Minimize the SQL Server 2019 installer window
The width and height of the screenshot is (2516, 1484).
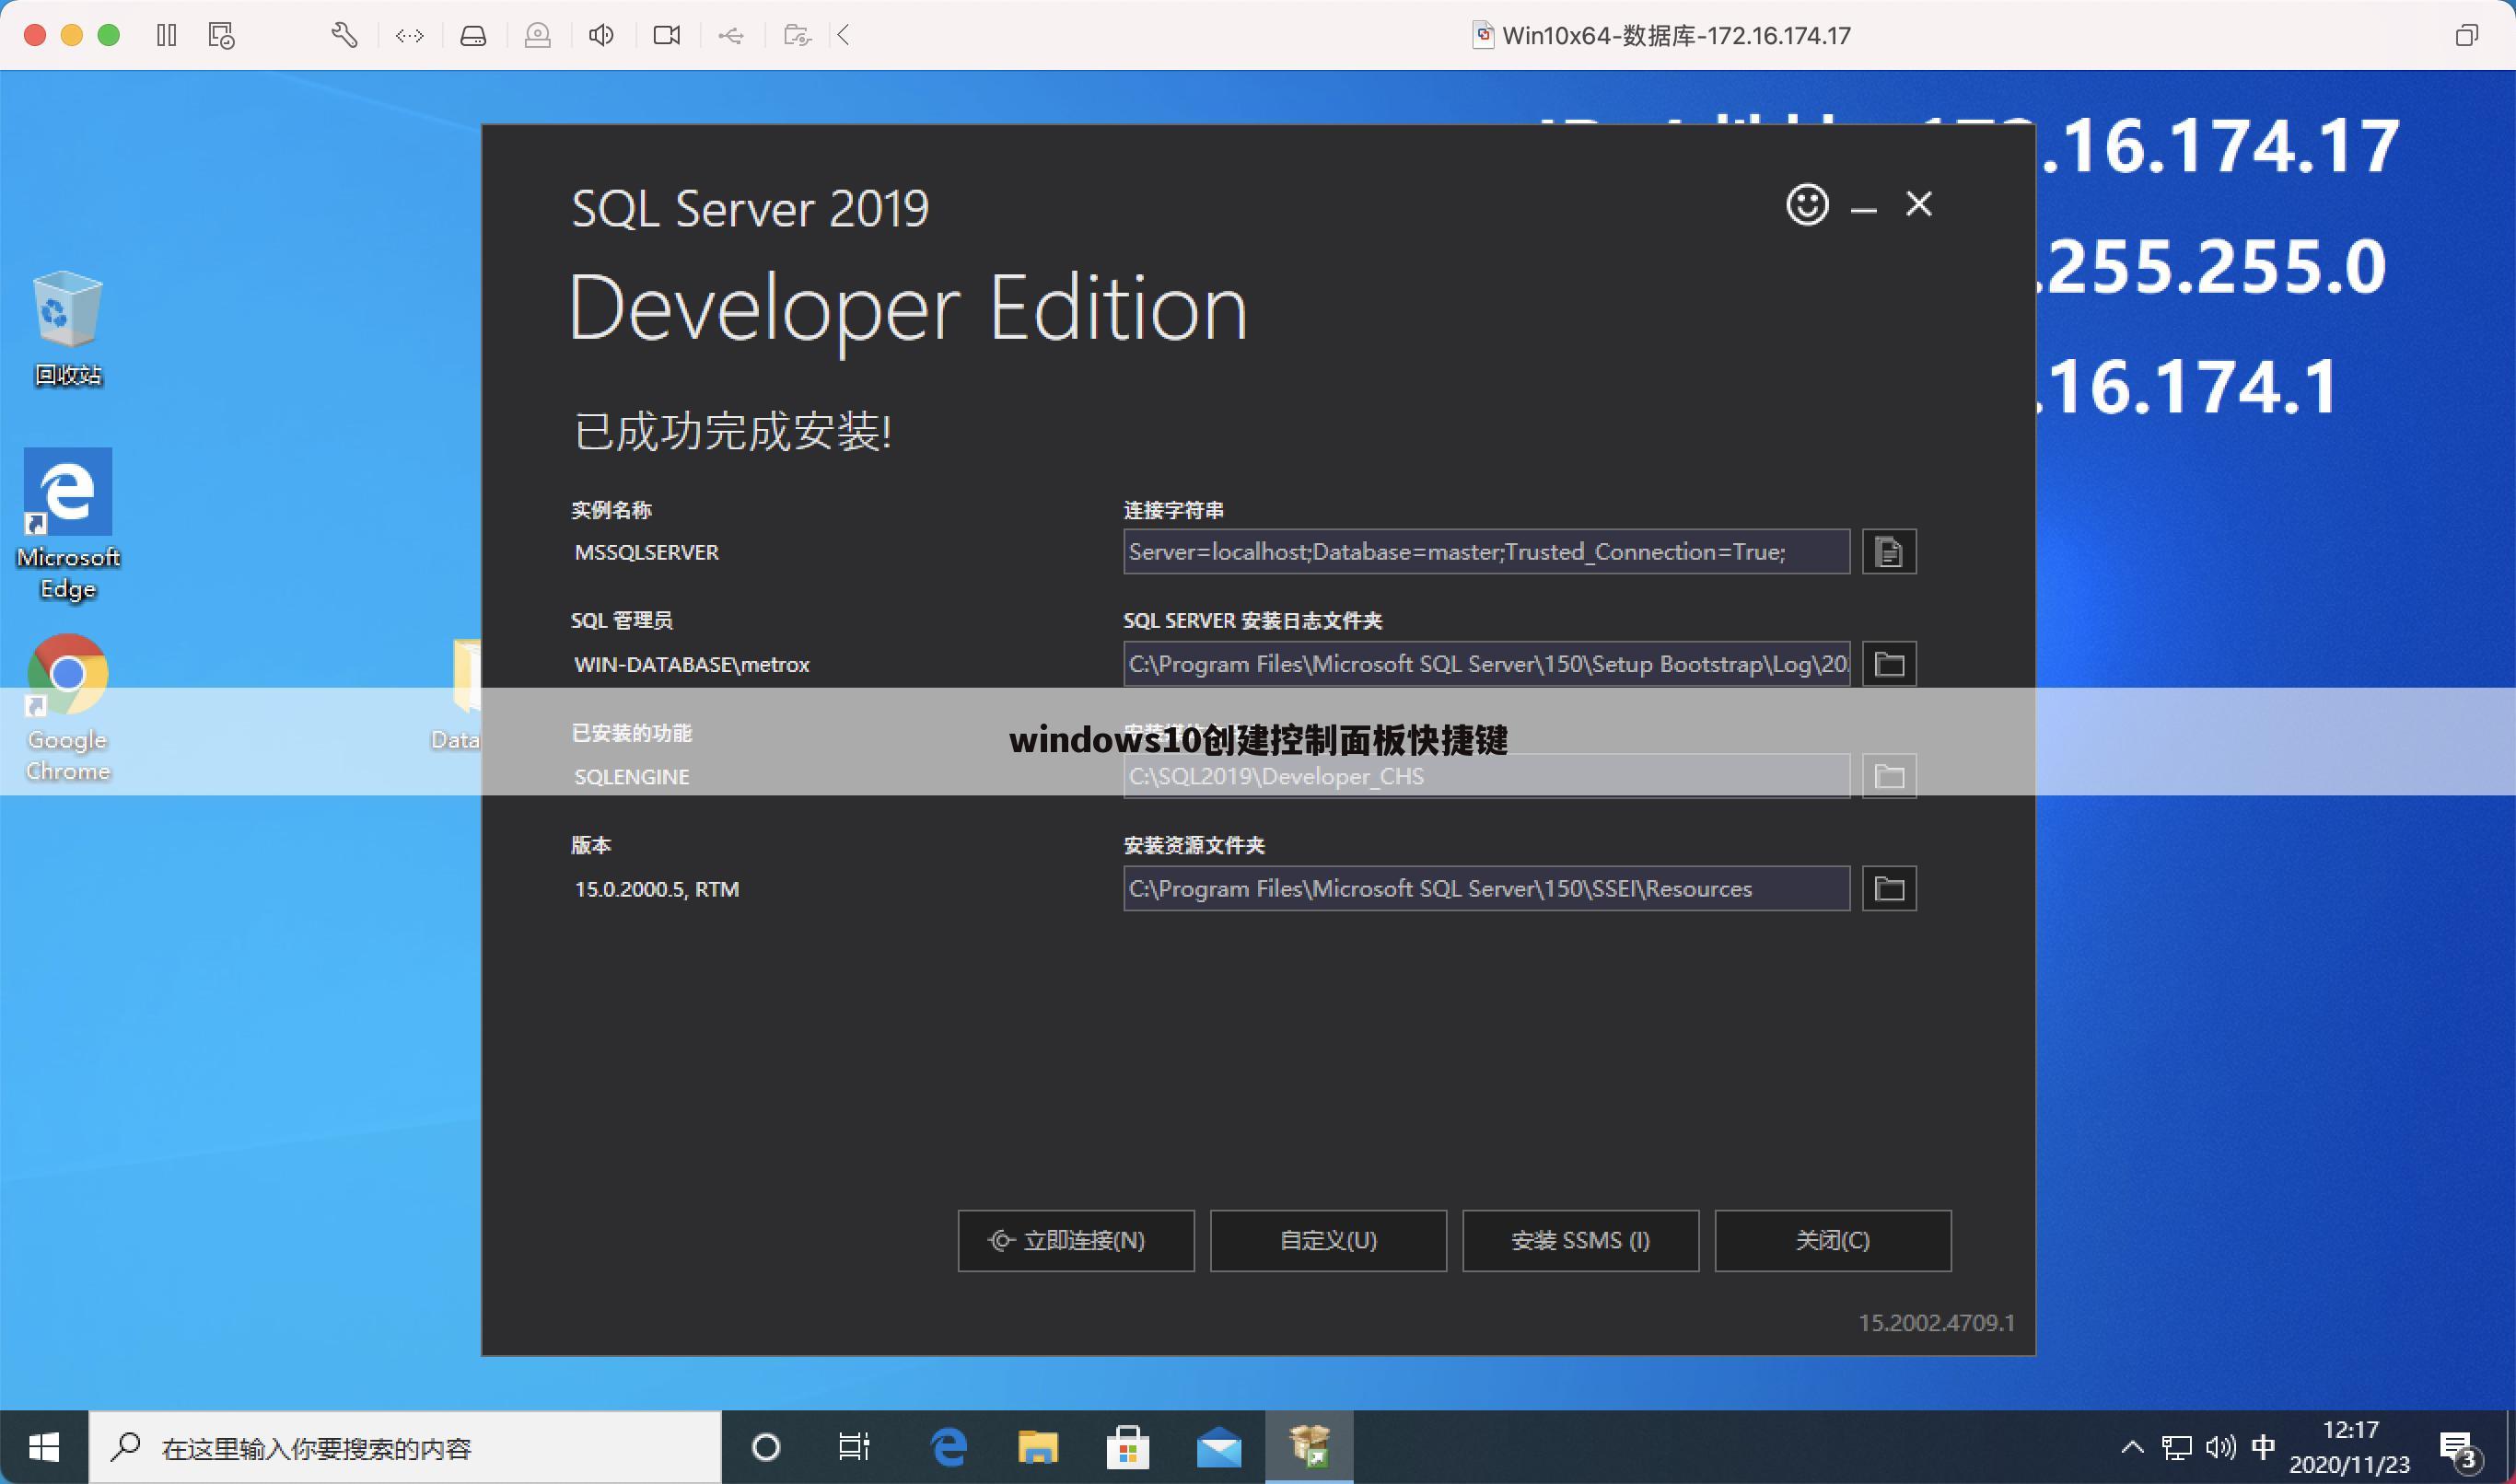point(1863,210)
